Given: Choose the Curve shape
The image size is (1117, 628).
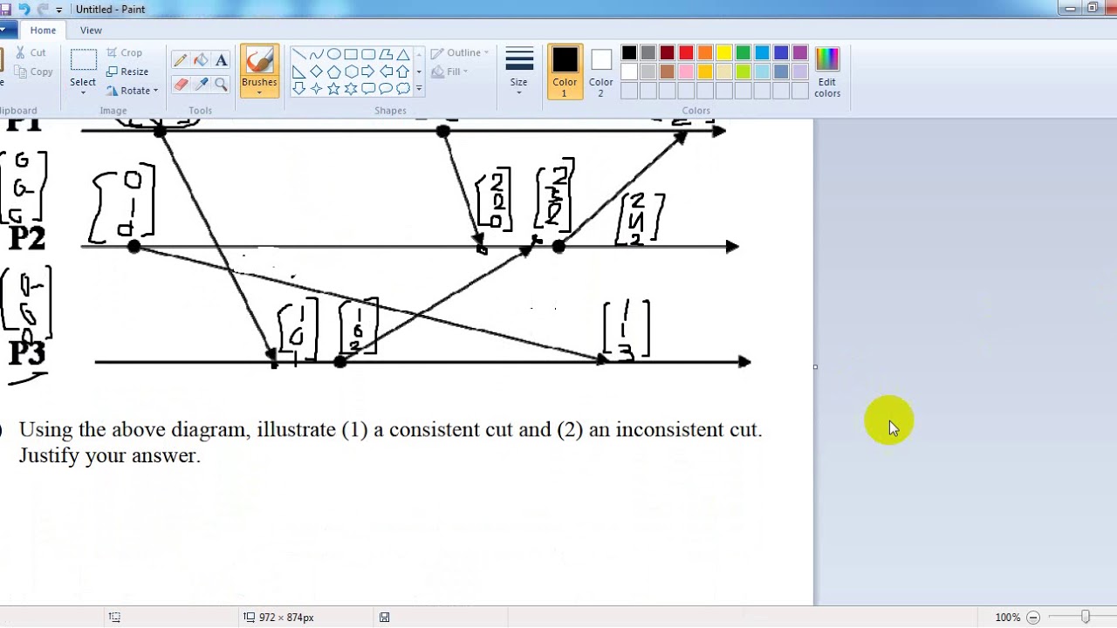Looking at the screenshot, I should (316, 54).
